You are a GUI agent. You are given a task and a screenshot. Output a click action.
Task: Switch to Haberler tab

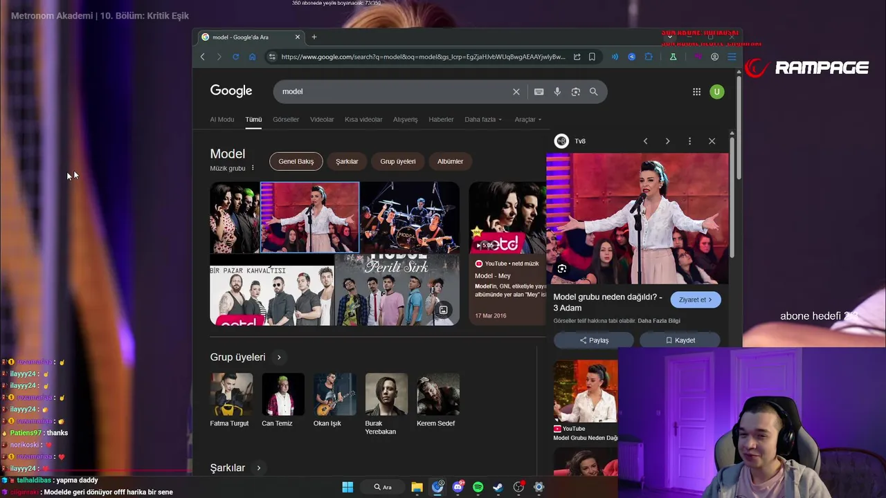coord(441,119)
